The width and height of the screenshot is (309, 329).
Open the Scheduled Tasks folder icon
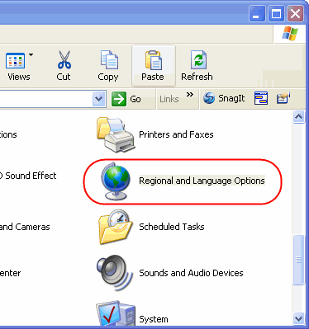tap(116, 227)
